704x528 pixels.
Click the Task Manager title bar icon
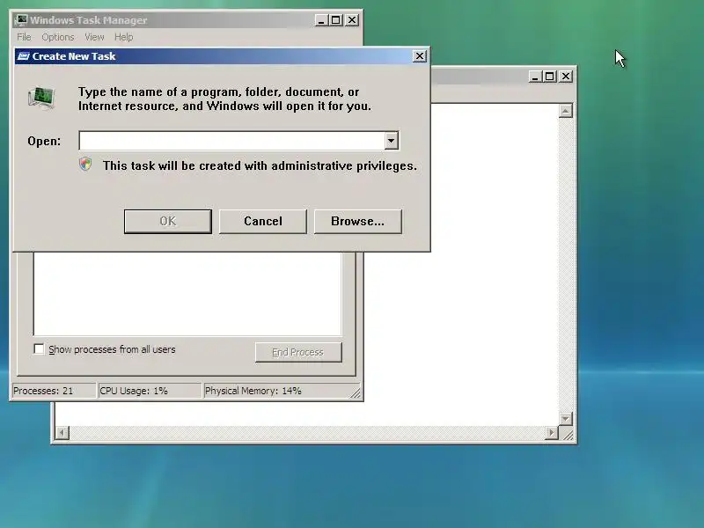(20, 20)
